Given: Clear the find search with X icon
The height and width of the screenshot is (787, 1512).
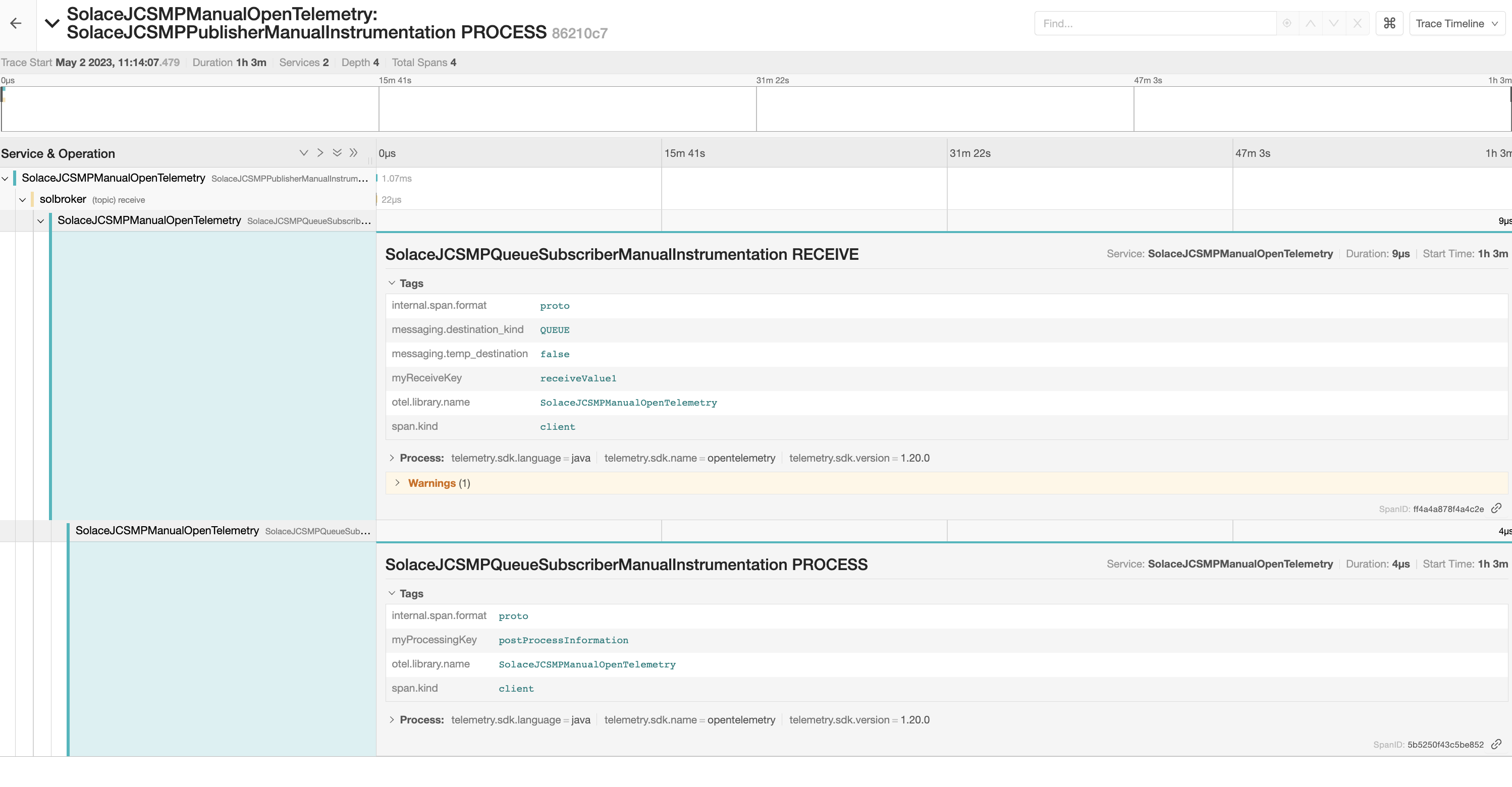Looking at the screenshot, I should 1357,24.
